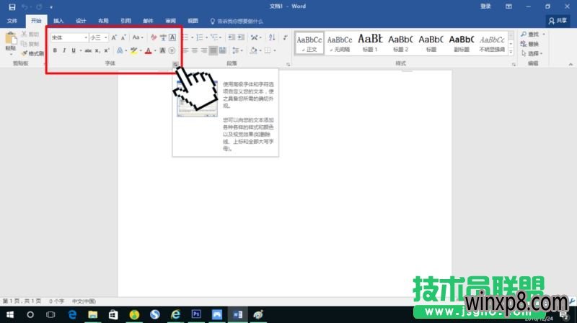Click the Clear Formatting eraser icon
577x323 pixels.
tap(154, 37)
